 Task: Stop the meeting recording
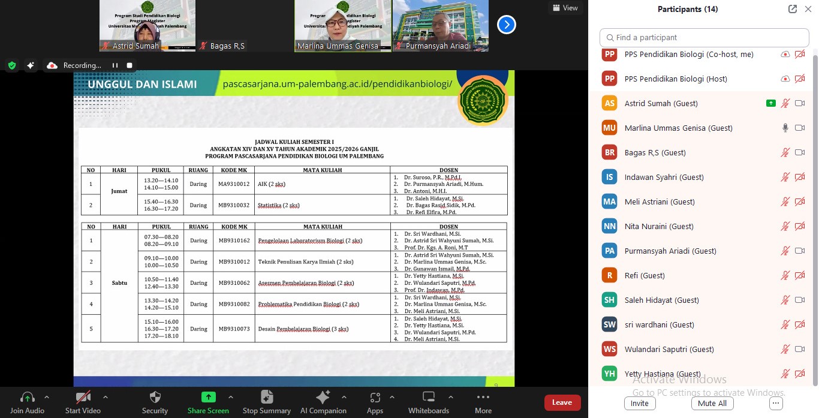129,65
